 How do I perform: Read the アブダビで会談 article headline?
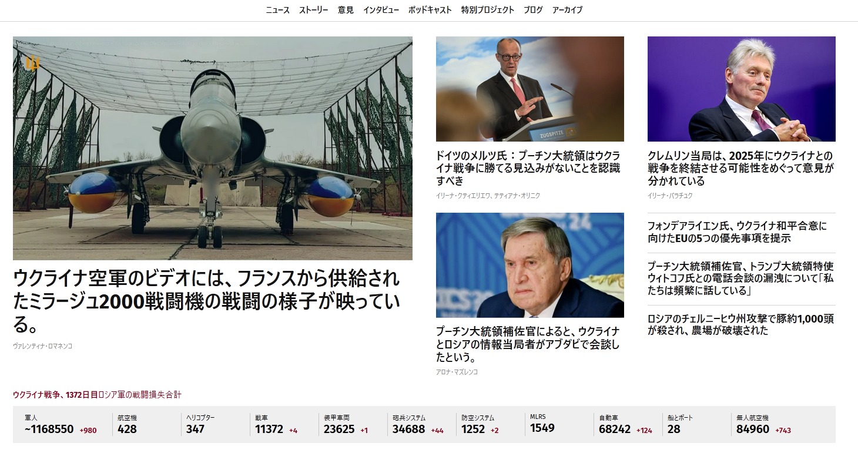click(x=528, y=344)
